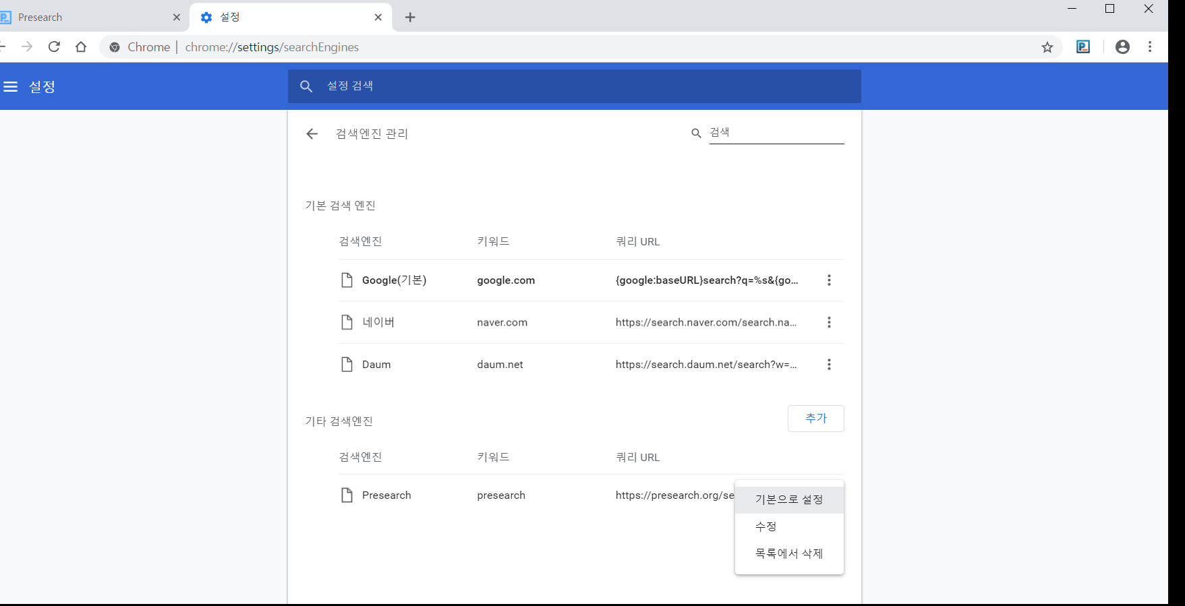The width and height of the screenshot is (1185, 606).
Task: Choose 기본으로 설정 from the context menu
Action: coord(789,499)
